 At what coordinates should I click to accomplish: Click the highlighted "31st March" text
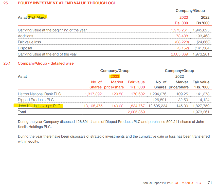(x=38, y=17)
